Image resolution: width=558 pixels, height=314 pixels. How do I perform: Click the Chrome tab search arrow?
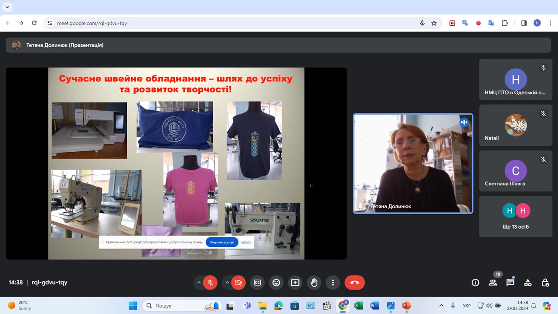point(7,7)
